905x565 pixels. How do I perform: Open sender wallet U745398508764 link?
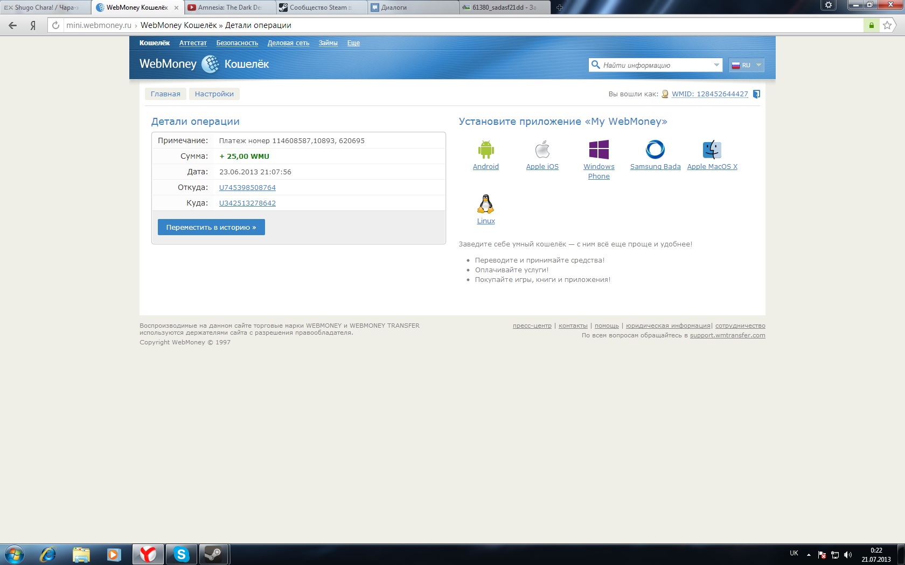pyautogui.click(x=247, y=188)
